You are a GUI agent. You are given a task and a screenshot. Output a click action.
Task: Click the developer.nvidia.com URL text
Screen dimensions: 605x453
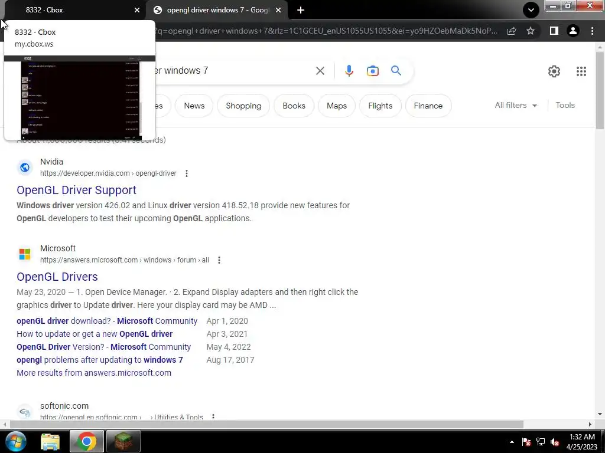(x=108, y=173)
